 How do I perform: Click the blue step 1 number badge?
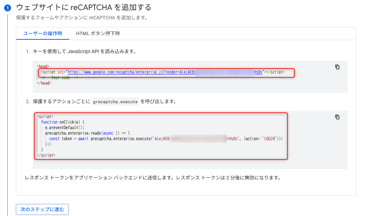8,8
